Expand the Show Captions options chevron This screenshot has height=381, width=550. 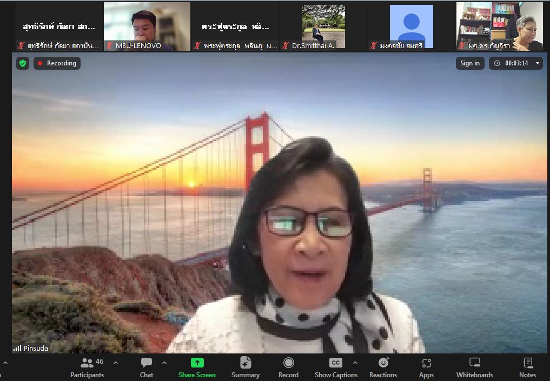click(355, 363)
